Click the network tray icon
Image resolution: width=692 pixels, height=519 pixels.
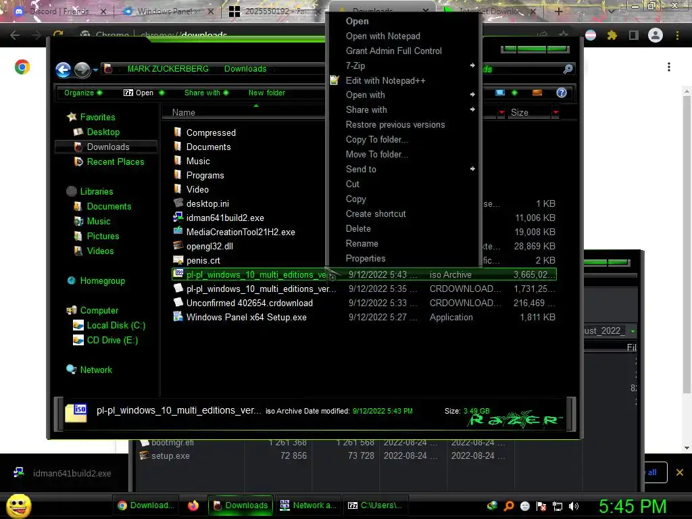click(x=558, y=506)
